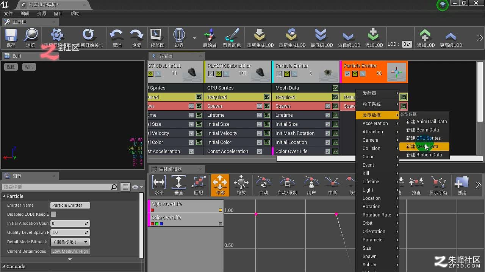The image size is (485, 272).
Task: Open the 文件 menu
Action: tap(8, 14)
